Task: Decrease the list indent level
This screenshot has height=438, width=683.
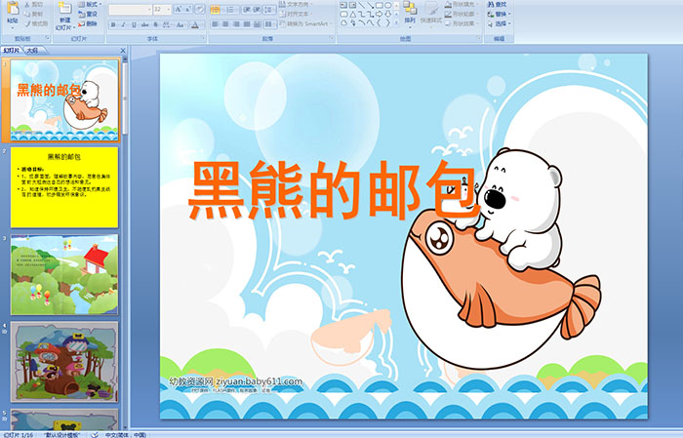Action: point(247,10)
